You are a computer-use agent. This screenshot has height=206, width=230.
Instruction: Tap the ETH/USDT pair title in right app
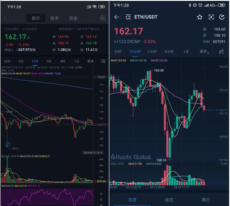tap(146, 17)
